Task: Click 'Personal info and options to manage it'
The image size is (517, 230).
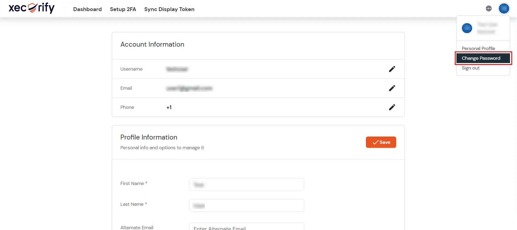Action: pos(162,148)
